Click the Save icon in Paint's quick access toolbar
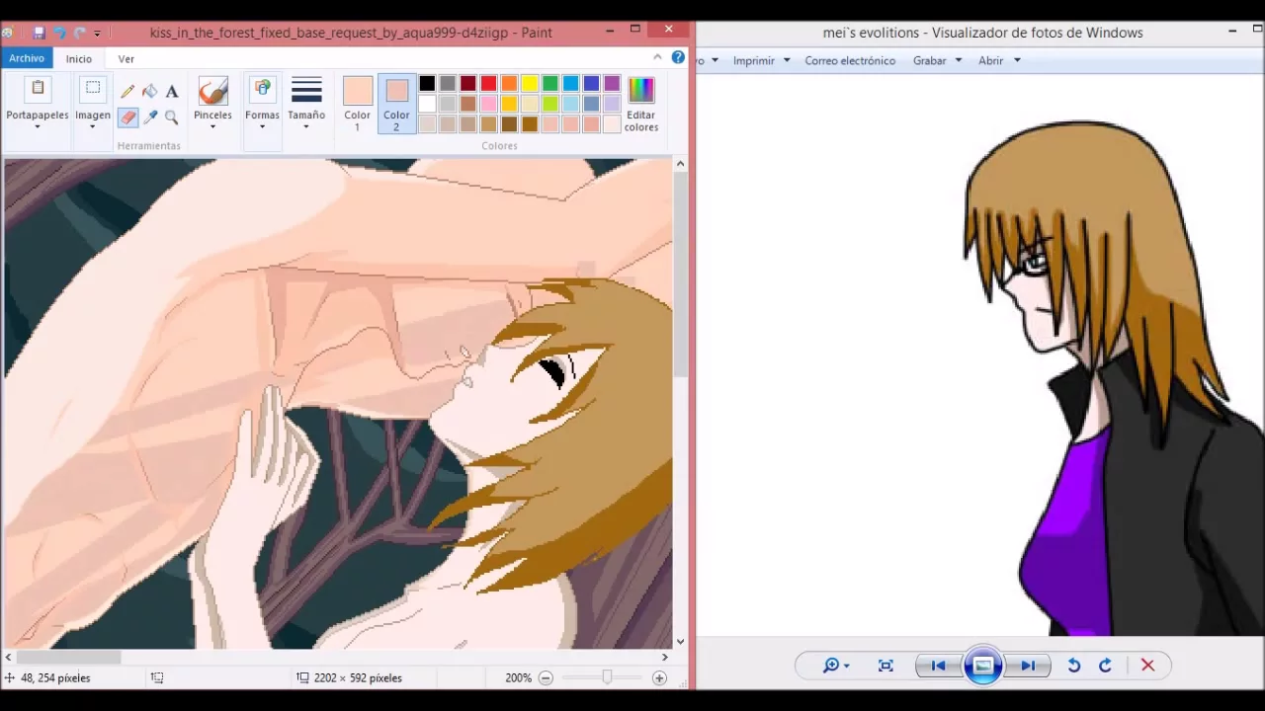Image resolution: width=1265 pixels, height=711 pixels. point(40,33)
